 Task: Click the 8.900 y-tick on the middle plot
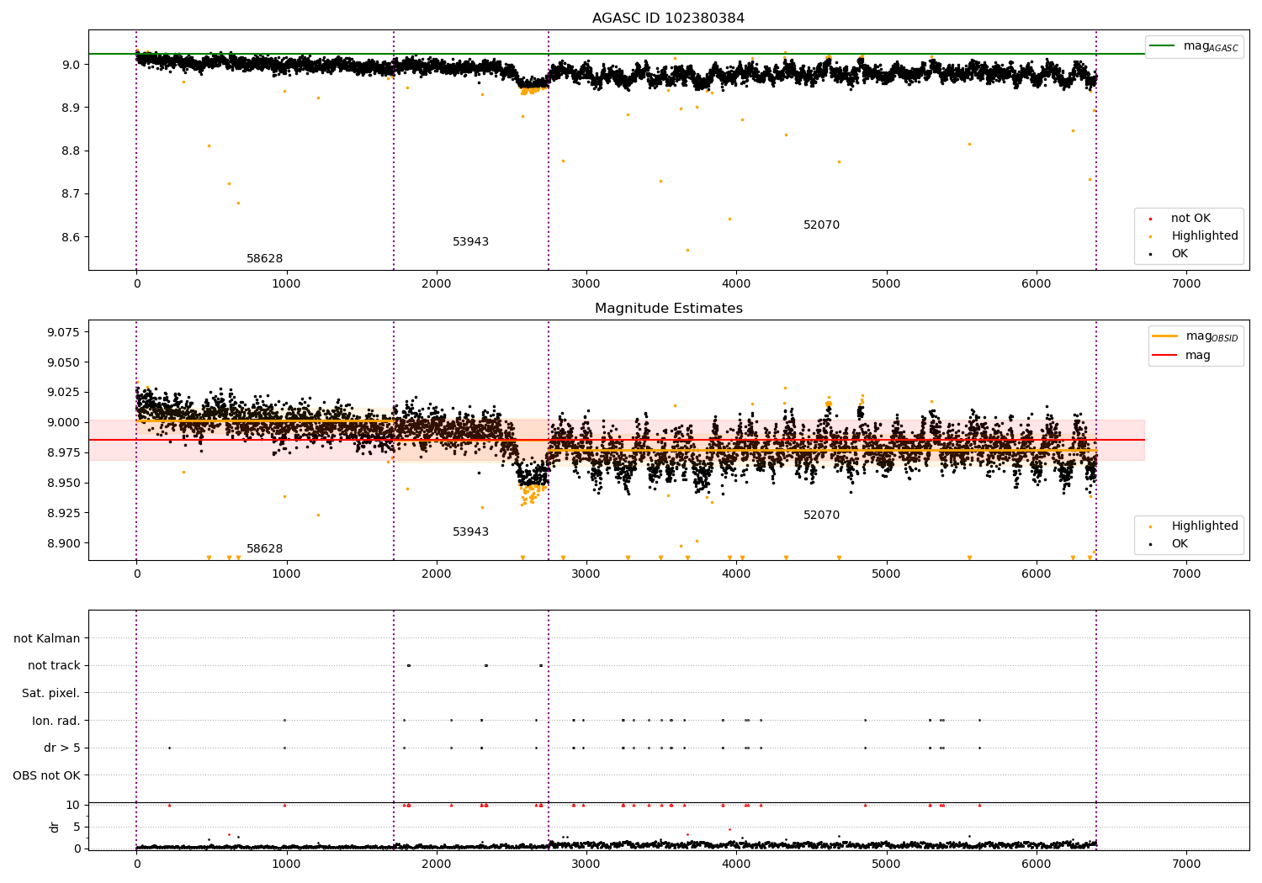tap(64, 543)
